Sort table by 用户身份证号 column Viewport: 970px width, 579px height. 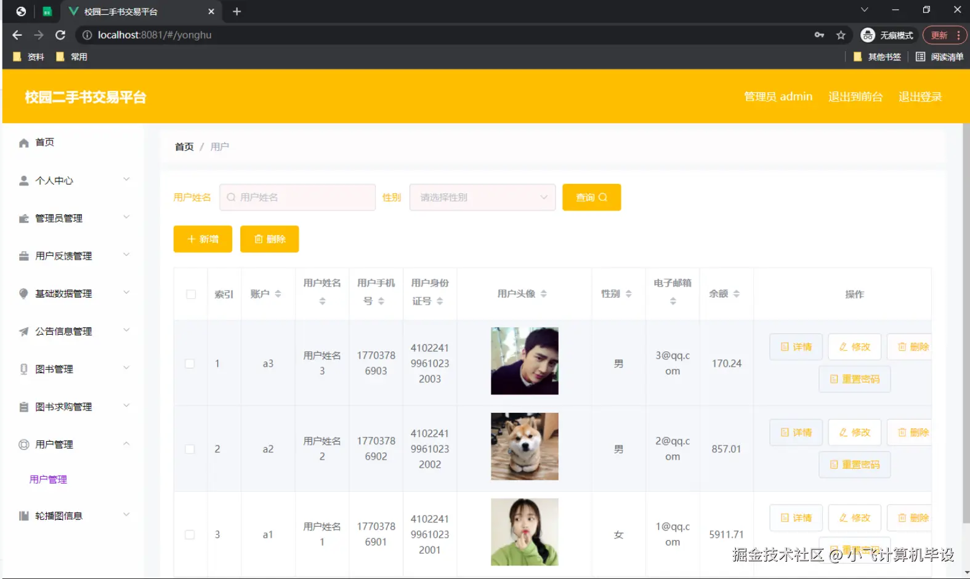[x=440, y=301]
